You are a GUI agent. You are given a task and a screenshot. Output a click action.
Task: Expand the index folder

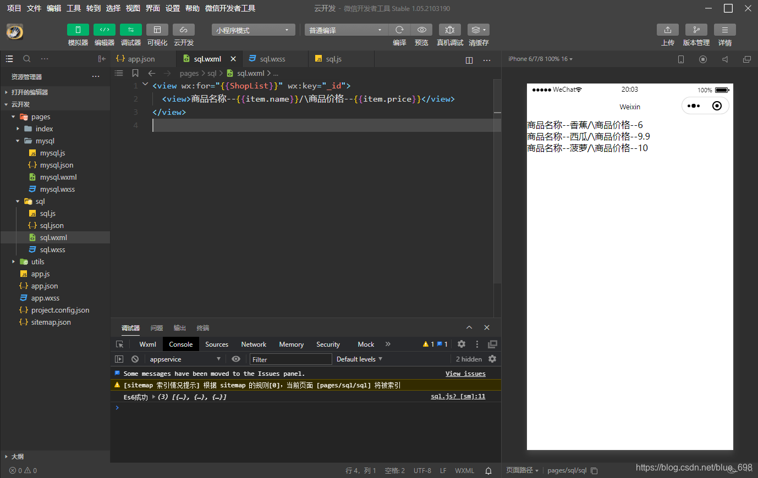pyautogui.click(x=55, y=129)
